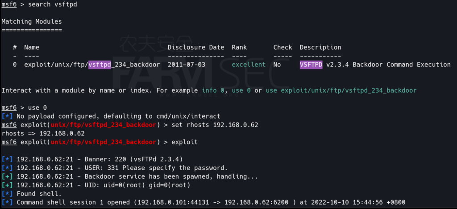Click the 'info 0' example text
Image resolution: width=457 pixels, height=209 pixels.
click(213, 90)
